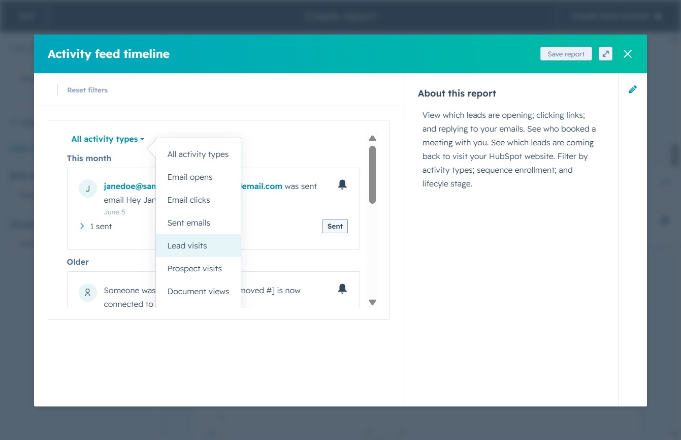
Task: Click the June 5 date text
Action: tap(114, 212)
